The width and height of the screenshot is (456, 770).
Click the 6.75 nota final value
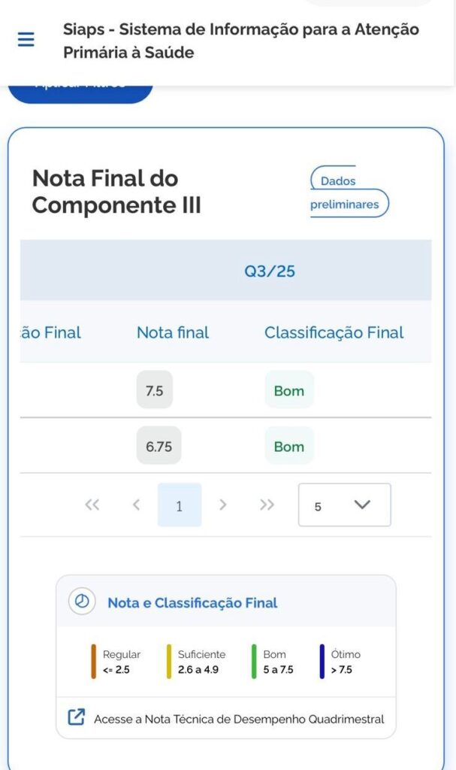pyautogui.click(x=159, y=446)
